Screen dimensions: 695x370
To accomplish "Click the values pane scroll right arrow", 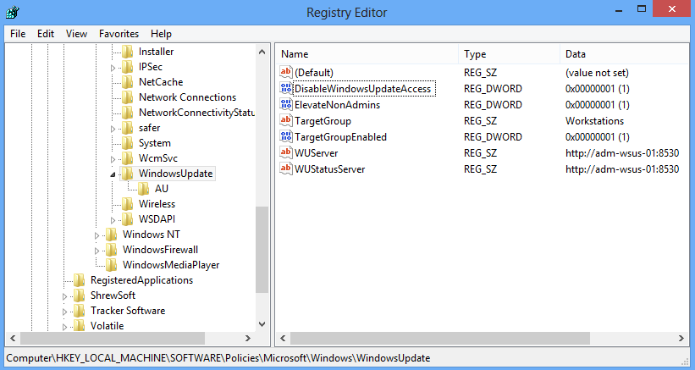I will 681,338.
